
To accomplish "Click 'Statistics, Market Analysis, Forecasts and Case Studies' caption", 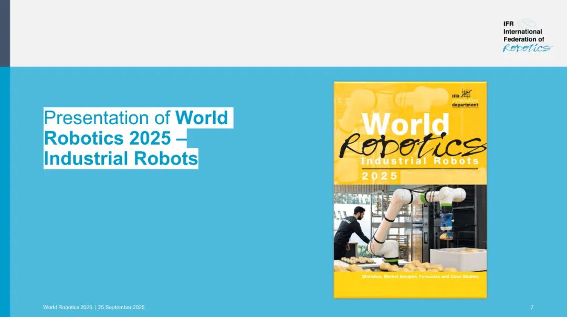I will pos(420,277).
